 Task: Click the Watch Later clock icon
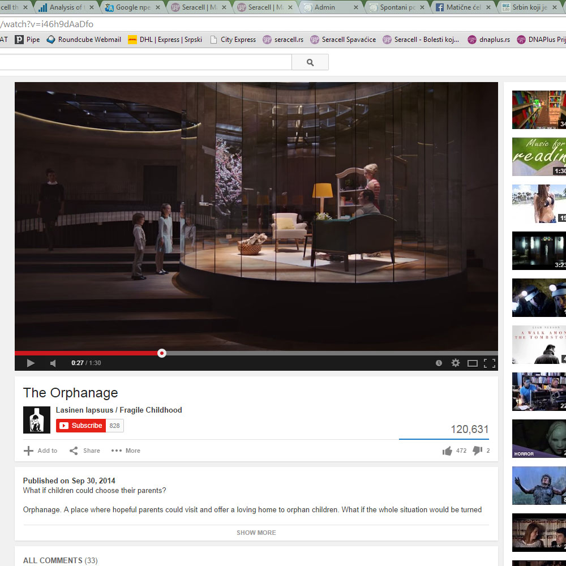pos(439,363)
